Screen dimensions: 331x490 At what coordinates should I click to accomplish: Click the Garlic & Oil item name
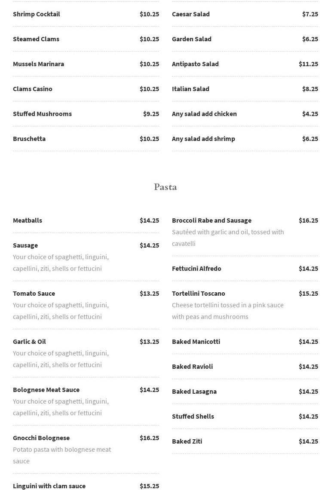29,342
